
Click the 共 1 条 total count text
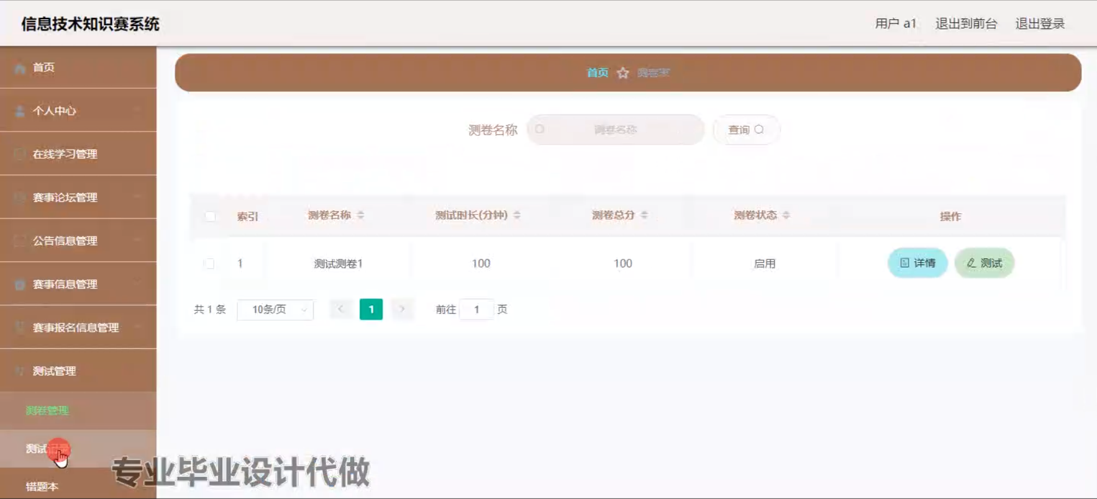[x=210, y=309]
